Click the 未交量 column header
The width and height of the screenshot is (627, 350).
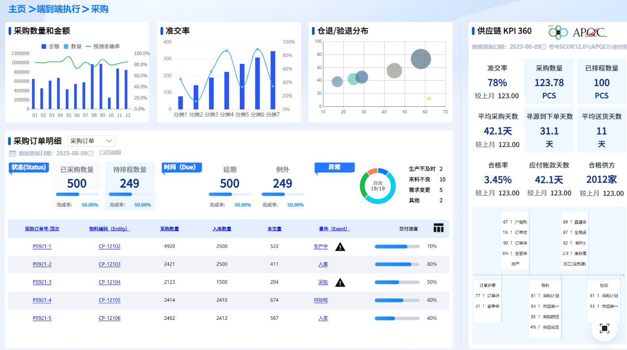point(274,229)
